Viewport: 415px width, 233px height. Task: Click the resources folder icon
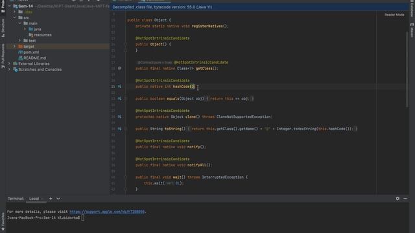[30, 35]
